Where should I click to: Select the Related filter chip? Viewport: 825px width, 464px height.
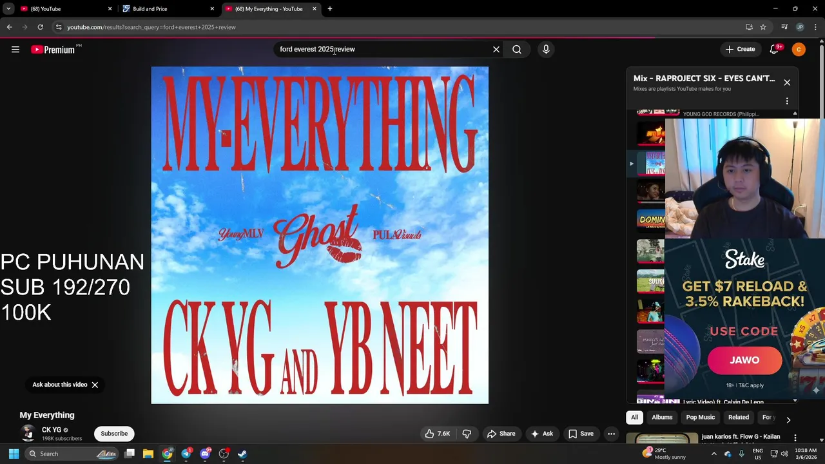tap(739, 417)
